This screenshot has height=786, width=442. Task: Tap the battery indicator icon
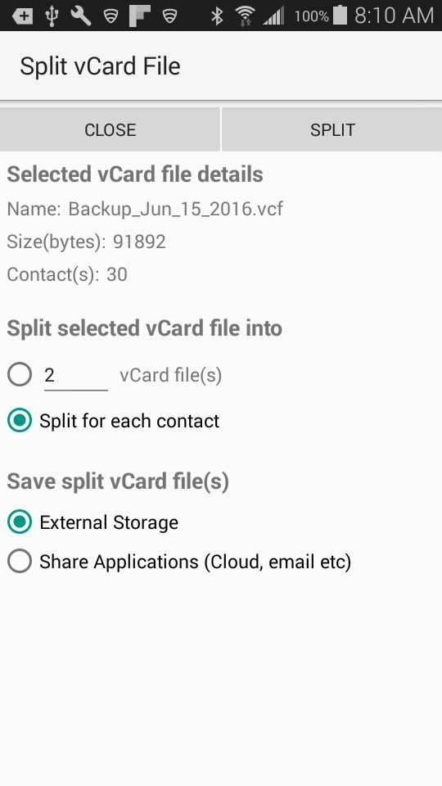[x=341, y=15]
